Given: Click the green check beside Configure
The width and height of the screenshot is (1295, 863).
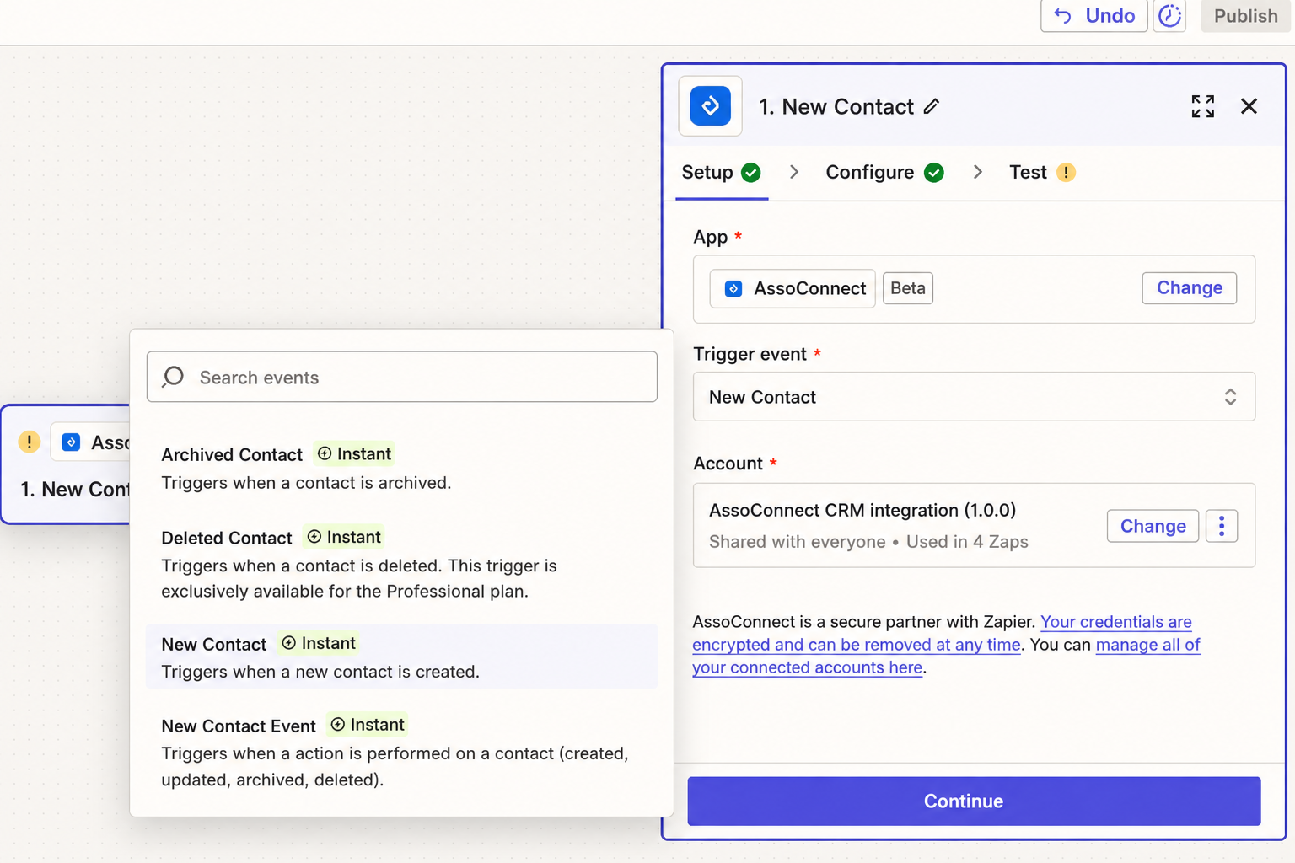Looking at the screenshot, I should click(933, 173).
